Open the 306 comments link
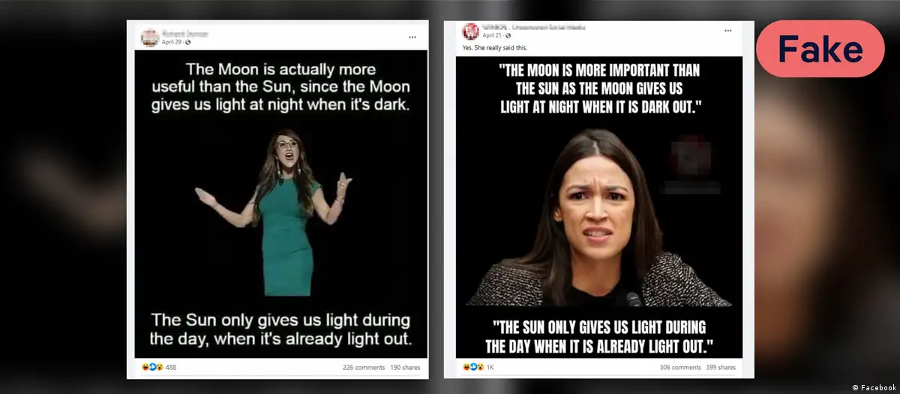 coord(680,368)
